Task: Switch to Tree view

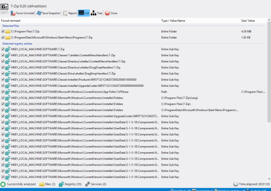Action: pos(96,13)
